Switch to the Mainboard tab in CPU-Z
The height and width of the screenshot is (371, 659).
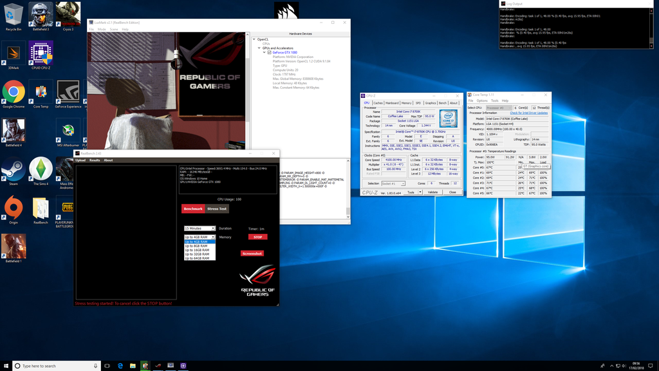point(392,103)
